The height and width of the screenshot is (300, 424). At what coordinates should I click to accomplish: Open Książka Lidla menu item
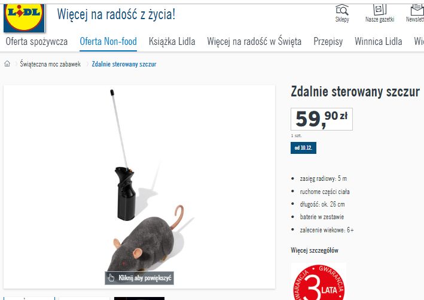(x=172, y=41)
